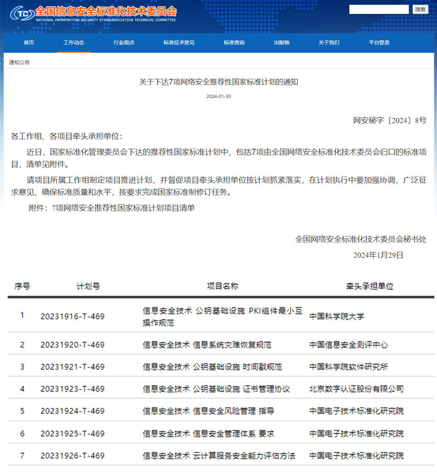Click 中国电子技术标准化研究院 in row 7
This screenshot has width=437, height=472.
[x=357, y=456]
